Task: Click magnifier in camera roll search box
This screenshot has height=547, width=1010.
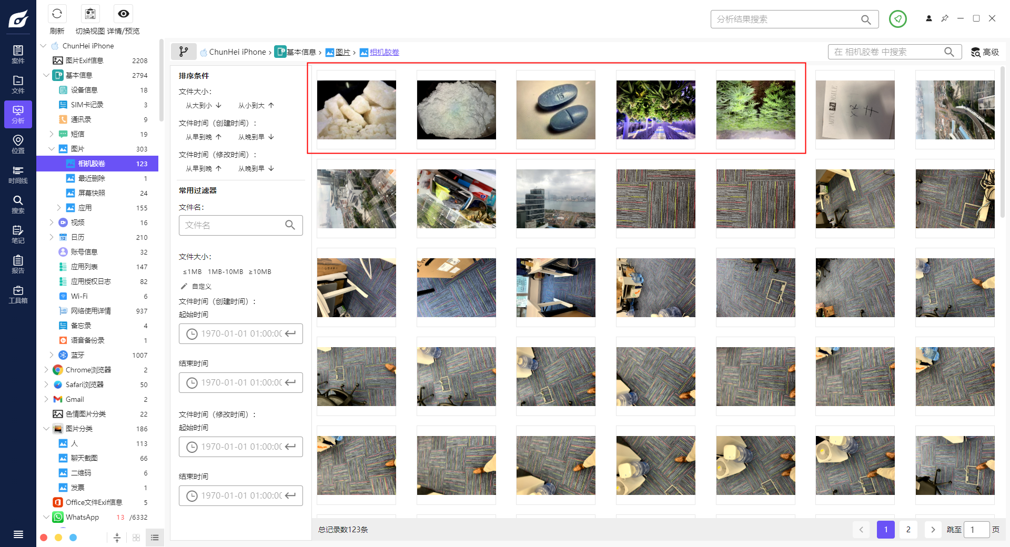Action: (949, 52)
